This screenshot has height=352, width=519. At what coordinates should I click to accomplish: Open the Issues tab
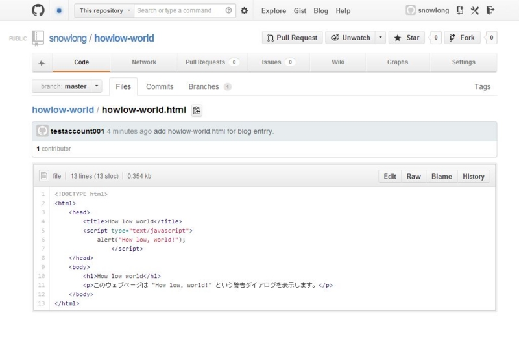tap(278, 62)
